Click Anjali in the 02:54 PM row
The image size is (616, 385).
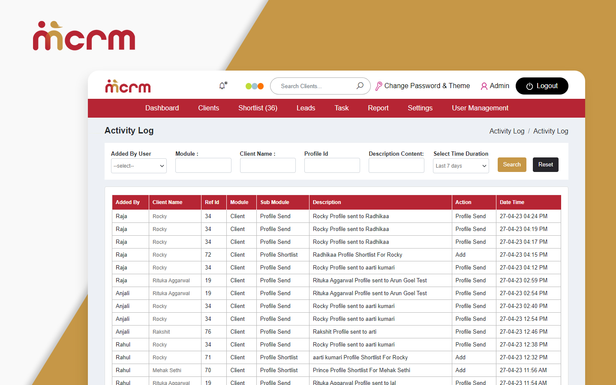(x=123, y=293)
